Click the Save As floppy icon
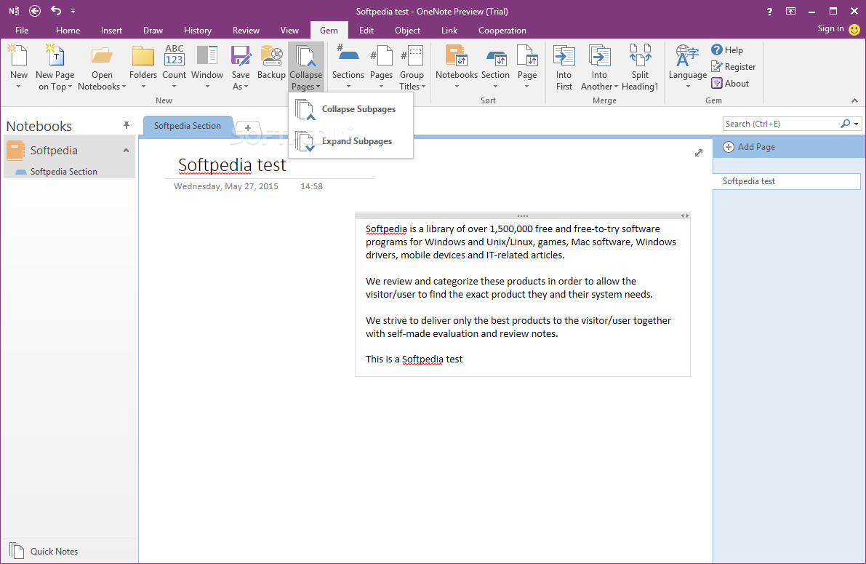 tap(241, 56)
